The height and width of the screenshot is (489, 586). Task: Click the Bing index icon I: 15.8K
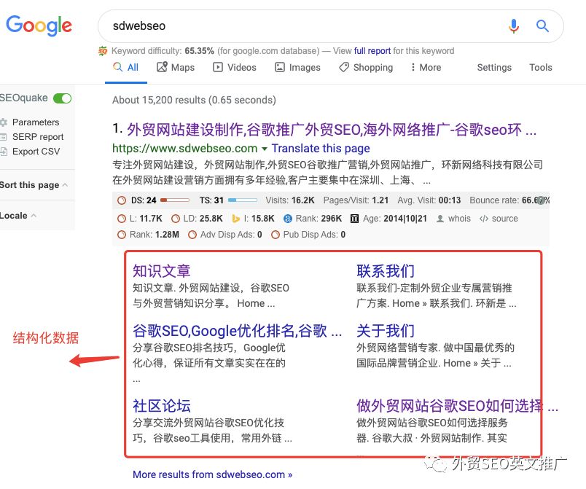click(x=236, y=219)
